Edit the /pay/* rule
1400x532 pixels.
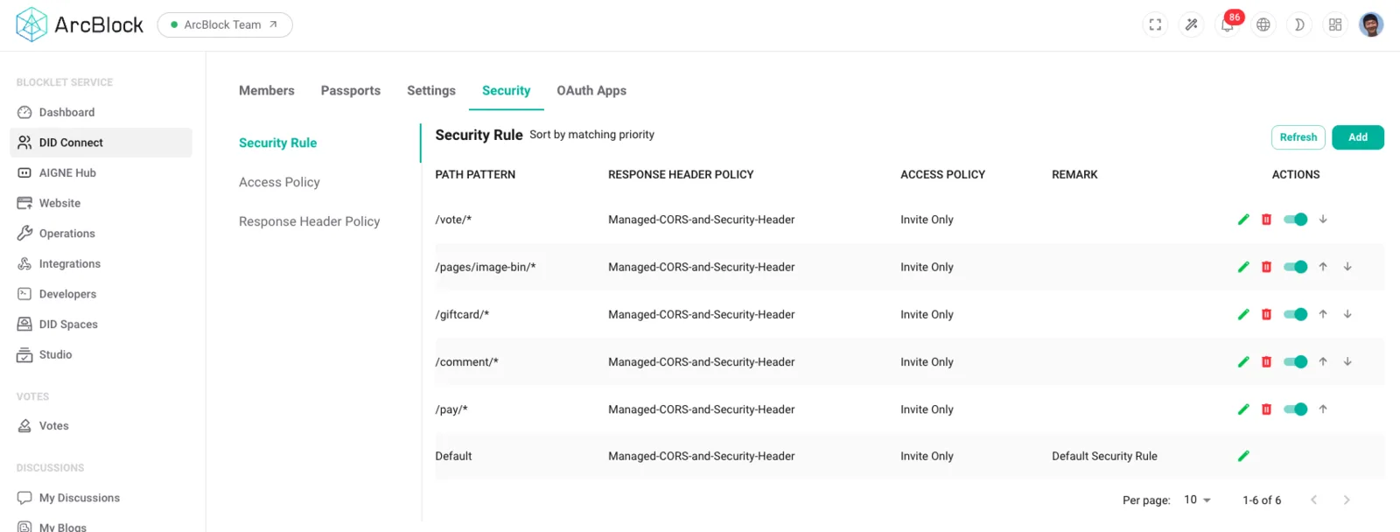(x=1243, y=409)
